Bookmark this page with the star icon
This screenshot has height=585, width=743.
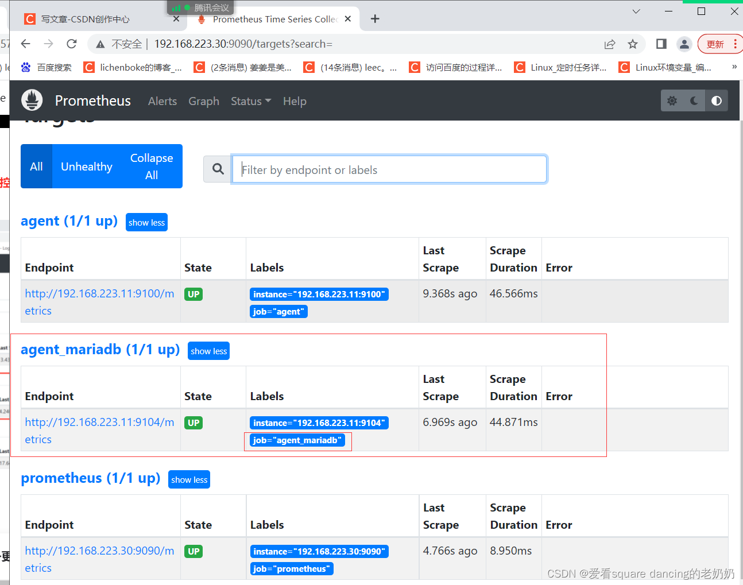(x=633, y=44)
